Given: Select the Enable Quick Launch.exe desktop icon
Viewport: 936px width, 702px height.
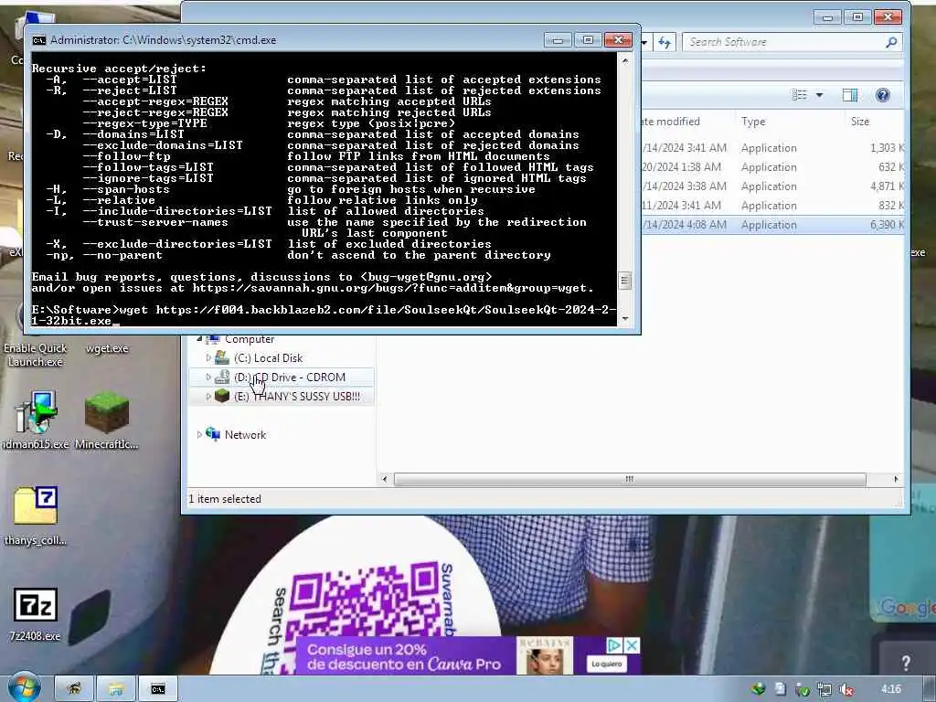Looking at the screenshot, I should pyautogui.click(x=36, y=355).
